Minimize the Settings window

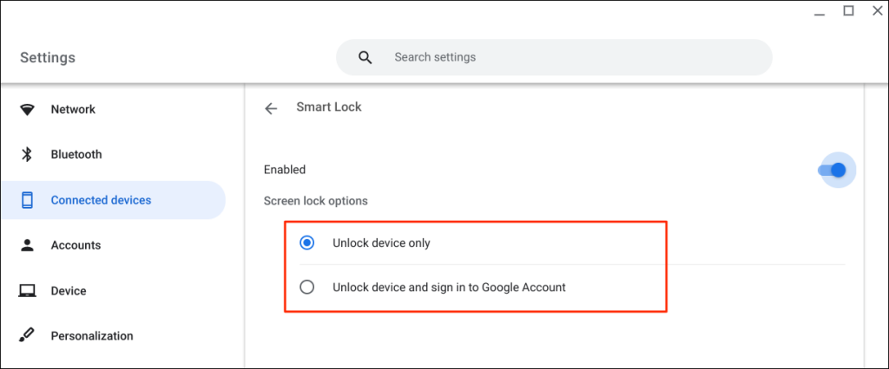[x=821, y=13]
